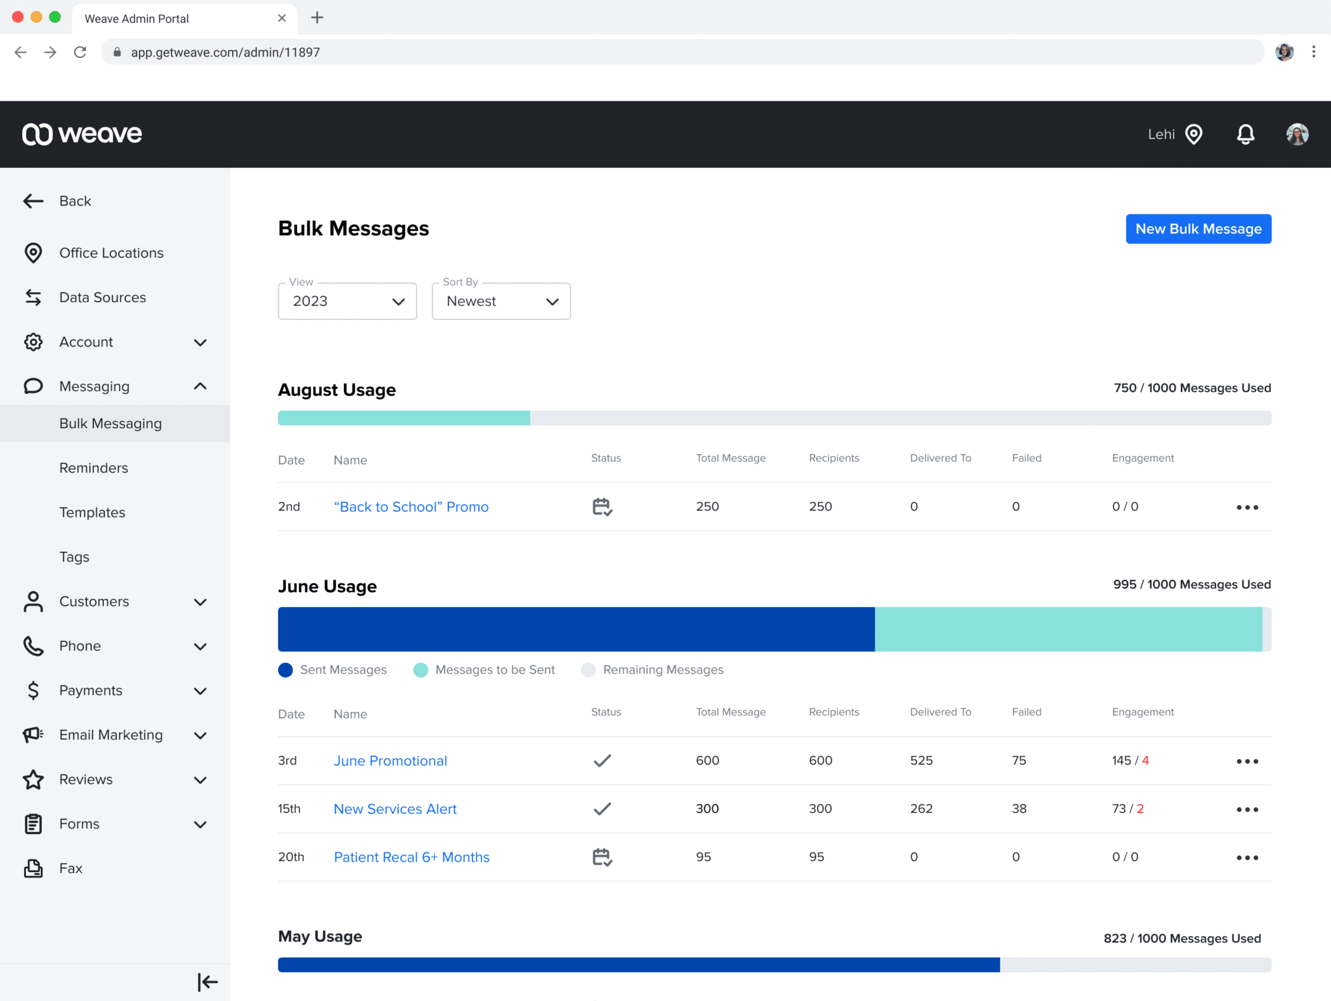Screen dimensions: 1331x1001
Task: Click the Fax icon in sidebar
Action: tap(33, 868)
